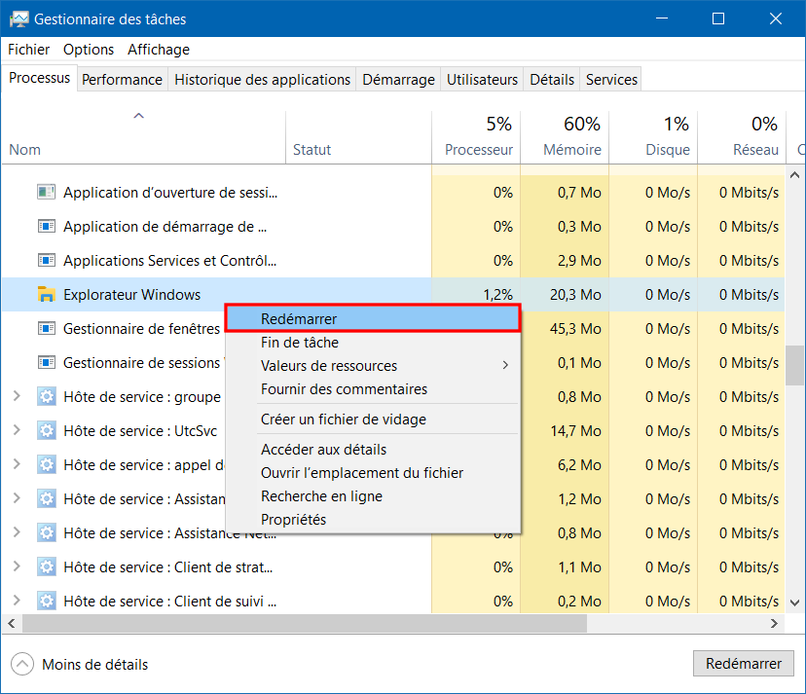
Task: Click the Application de démarrage icon
Action: pos(47,226)
